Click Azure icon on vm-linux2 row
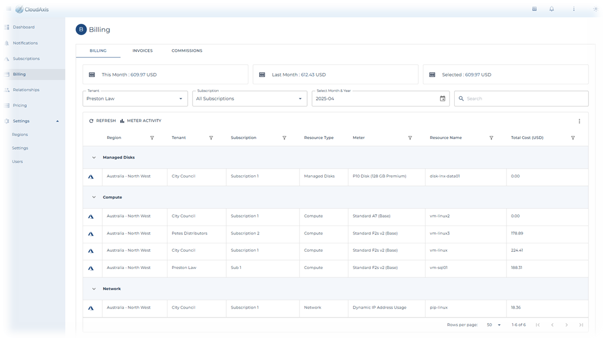Image resolution: width=606 pixels, height=341 pixels. (91, 217)
